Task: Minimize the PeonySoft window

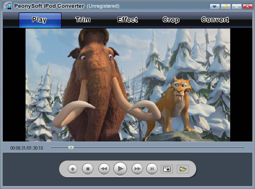Action: (237, 6)
